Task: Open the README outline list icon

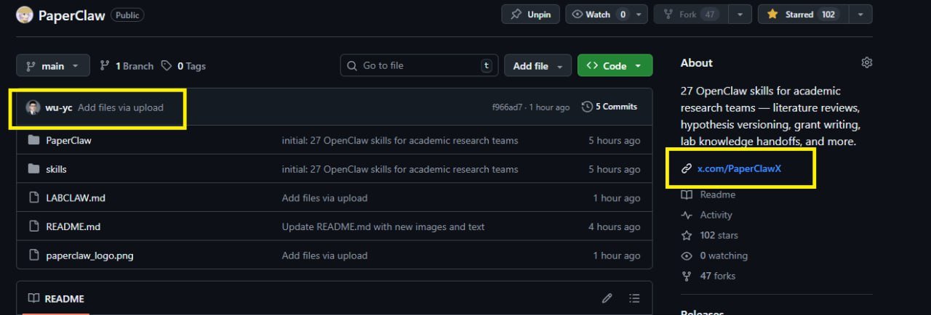Action: [x=634, y=298]
